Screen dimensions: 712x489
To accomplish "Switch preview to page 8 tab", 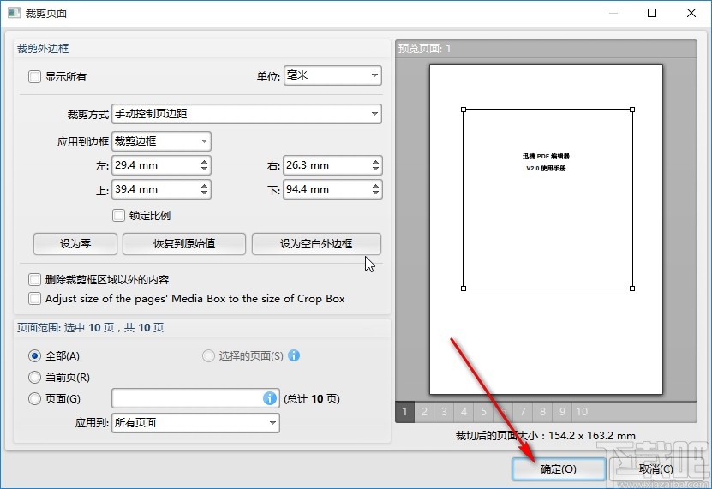I will pos(542,412).
